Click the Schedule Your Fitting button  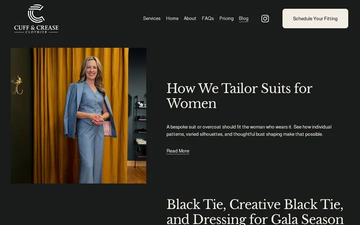click(x=315, y=18)
